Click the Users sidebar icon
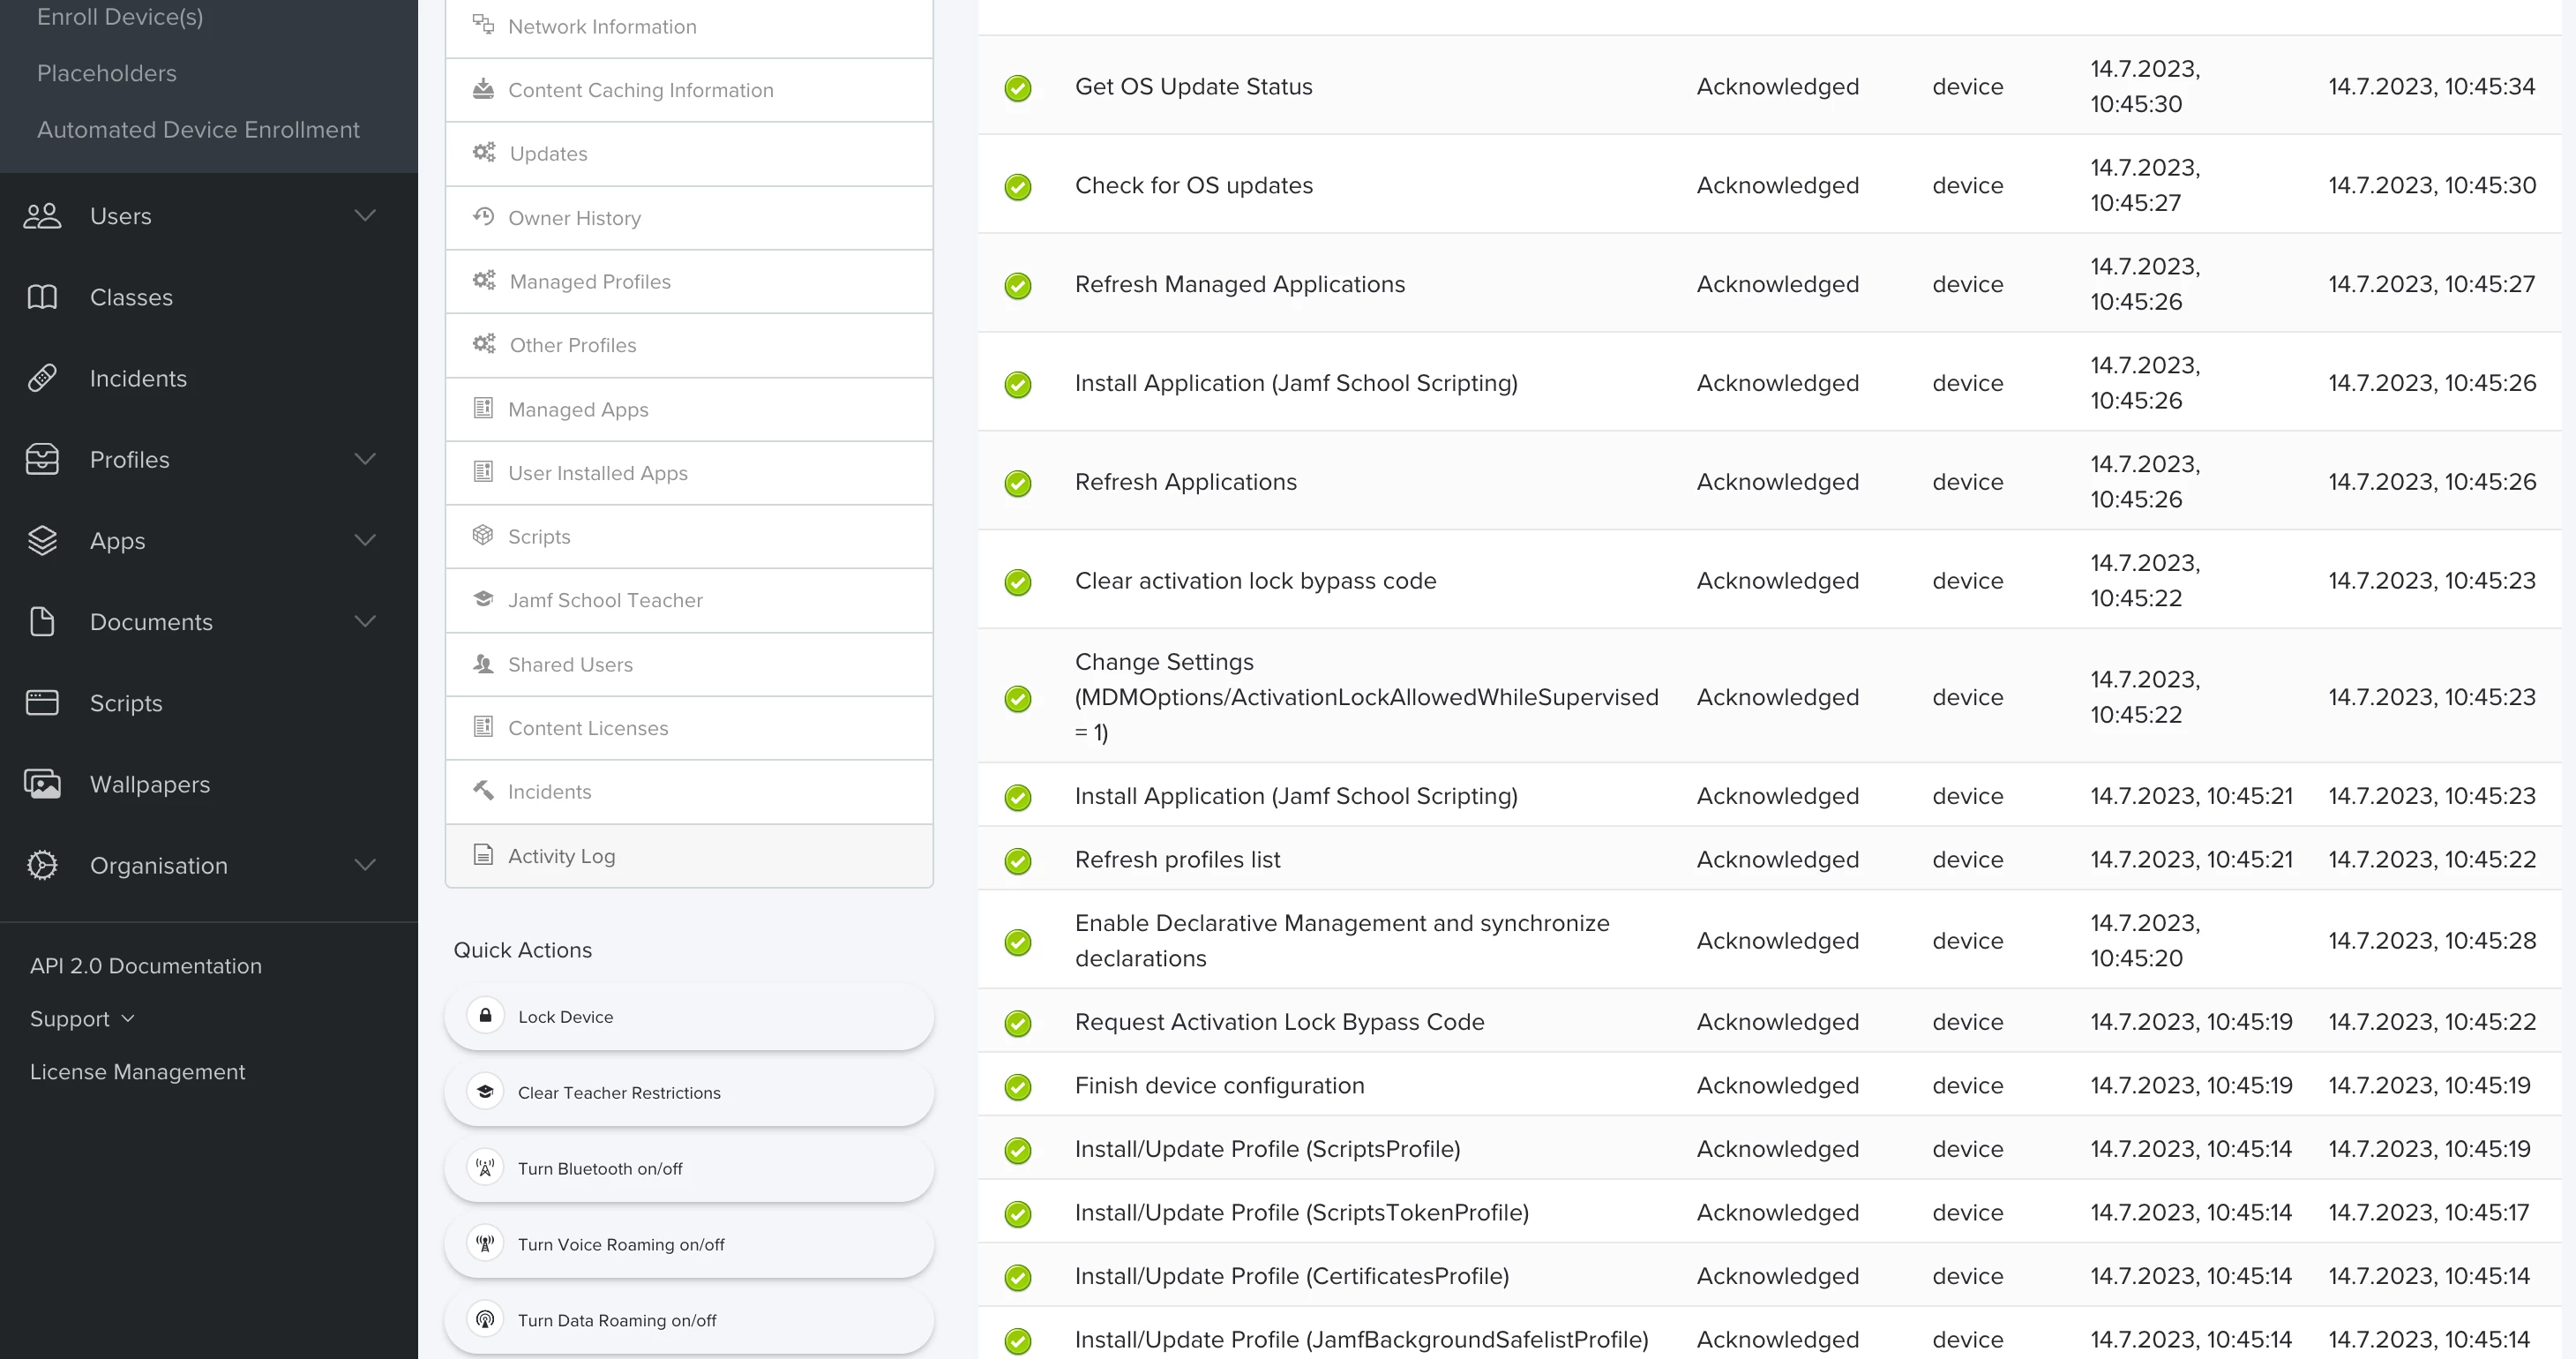2576x1359 pixels. [42, 216]
